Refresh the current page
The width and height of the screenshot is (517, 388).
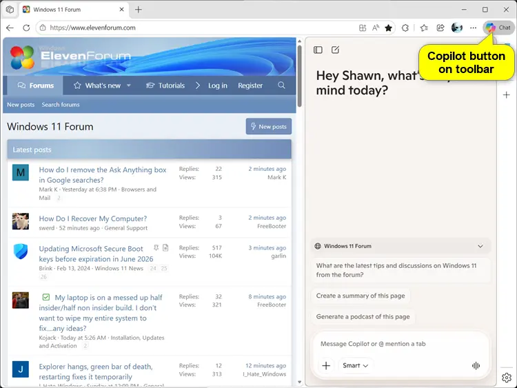[26, 28]
